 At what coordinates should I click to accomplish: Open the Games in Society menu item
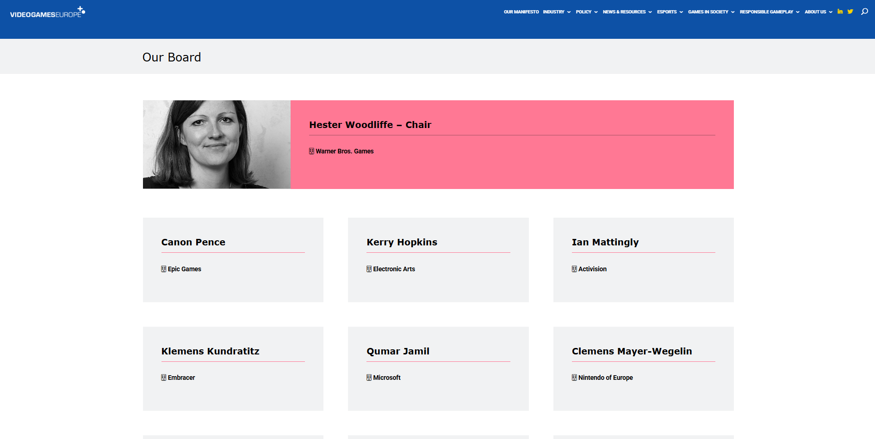click(x=708, y=12)
